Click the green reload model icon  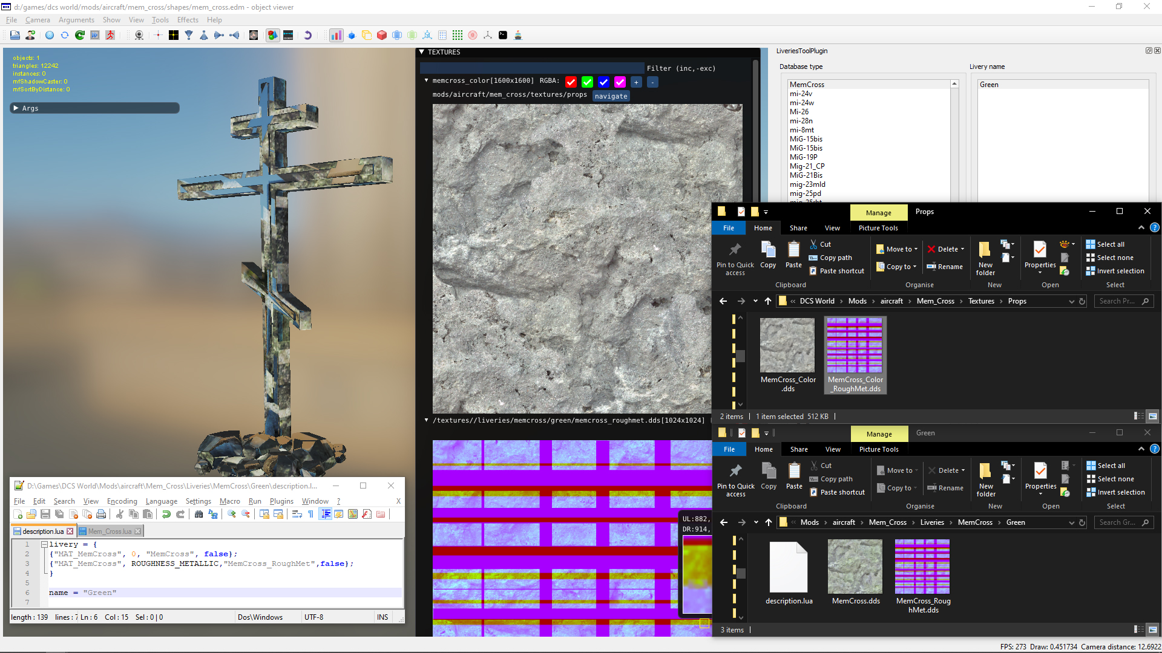point(80,35)
